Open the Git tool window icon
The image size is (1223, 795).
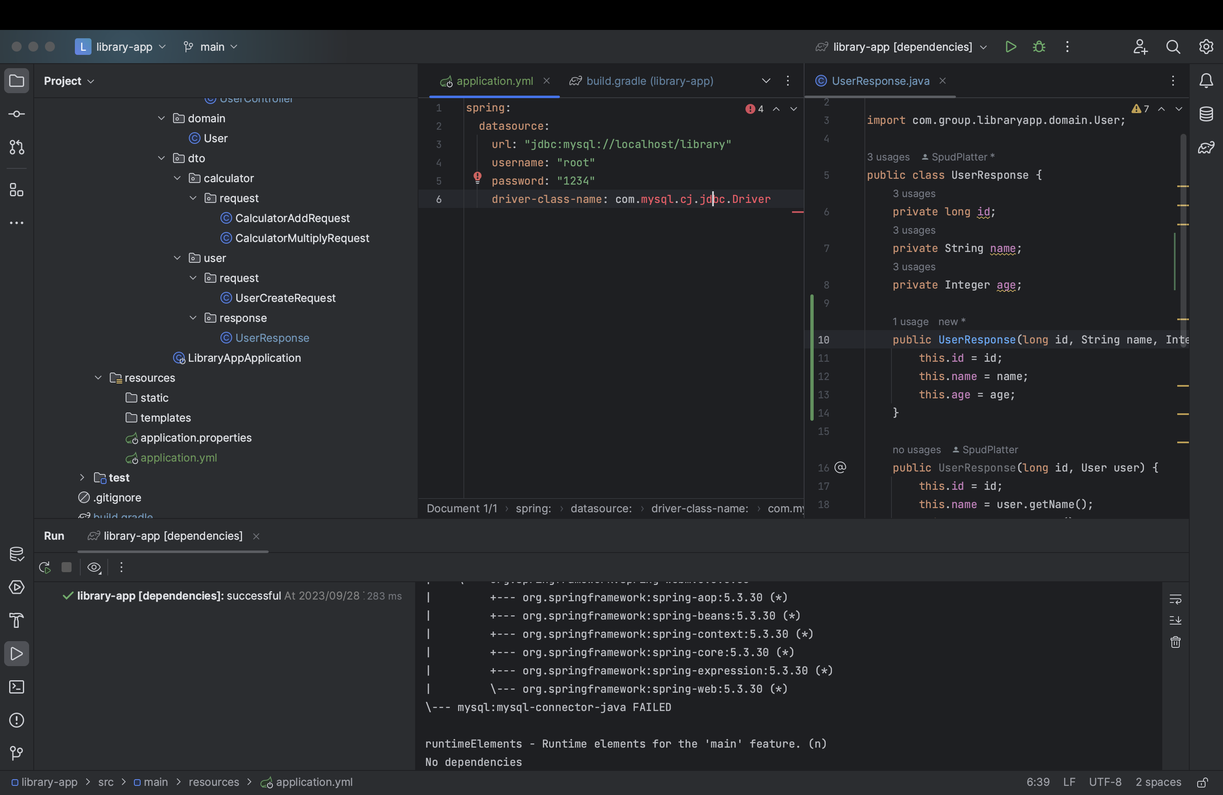[17, 753]
